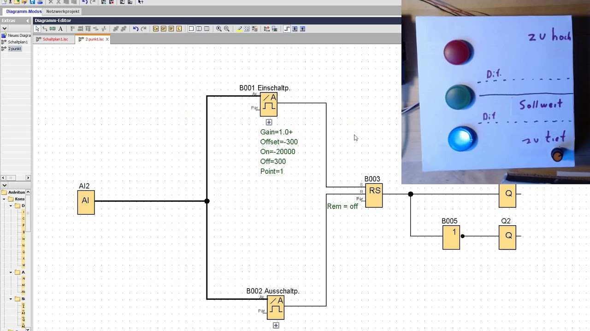Open the Schaltplan1.lsc diagram tab
Viewport: 590px width, 331px height.
(x=55, y=40)
